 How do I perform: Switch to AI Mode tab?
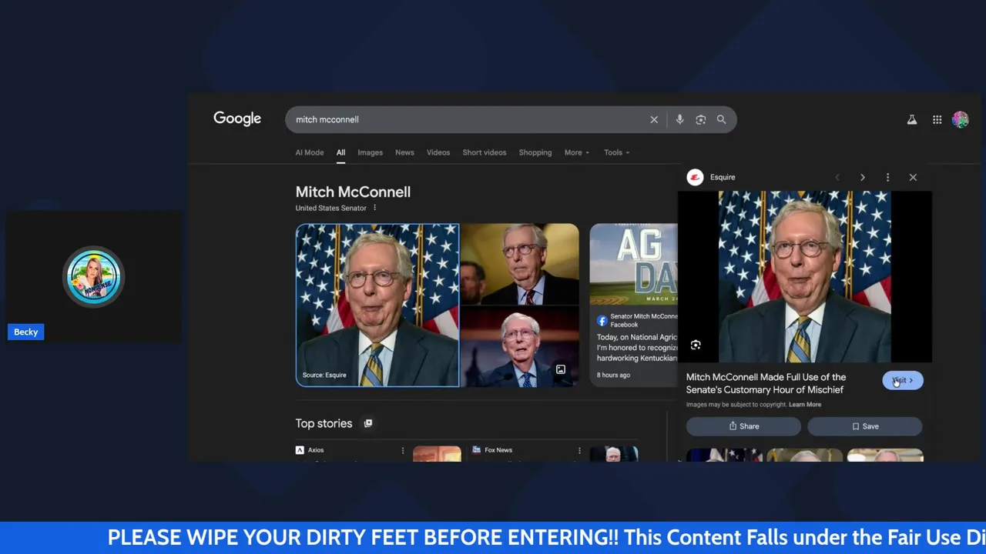click(310, 152)
